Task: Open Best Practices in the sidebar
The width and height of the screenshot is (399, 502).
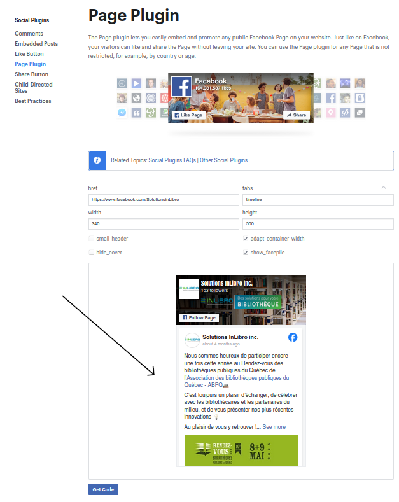Action: [33, 101]
